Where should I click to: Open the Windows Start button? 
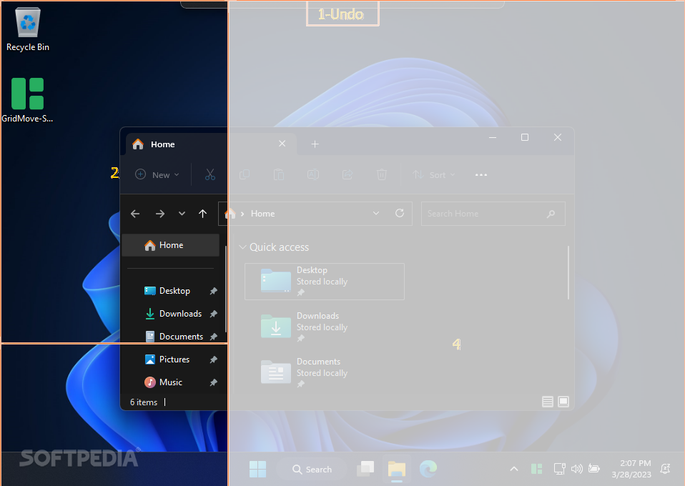coord(257,469)
